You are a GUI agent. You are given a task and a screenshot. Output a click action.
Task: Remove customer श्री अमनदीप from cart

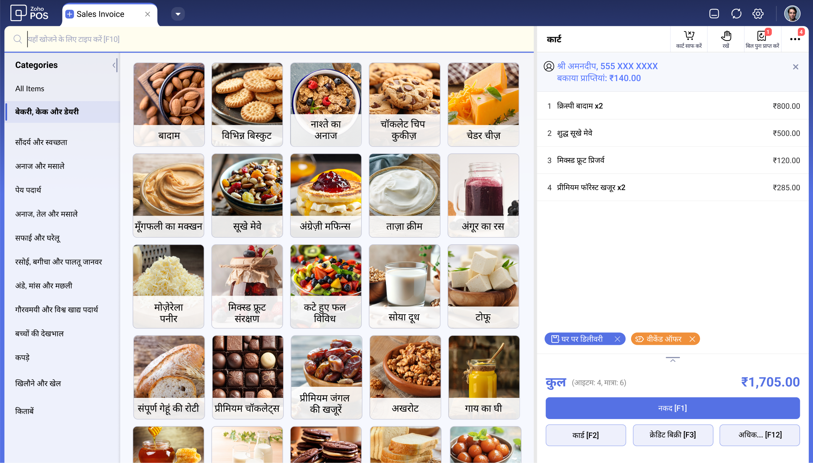coord(795,67)
